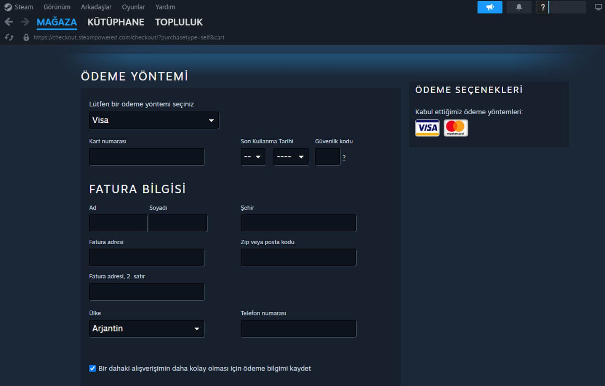
Task: Click the VISA card logo
Action: [x=427, y=128]
